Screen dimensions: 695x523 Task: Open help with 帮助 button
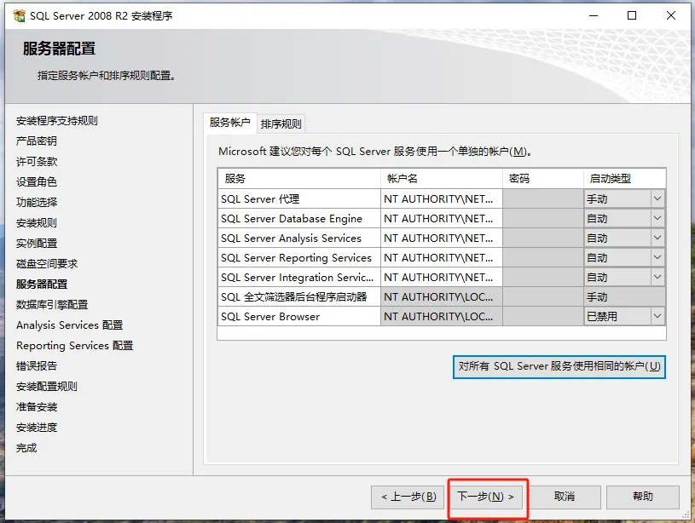click(643, 497)
